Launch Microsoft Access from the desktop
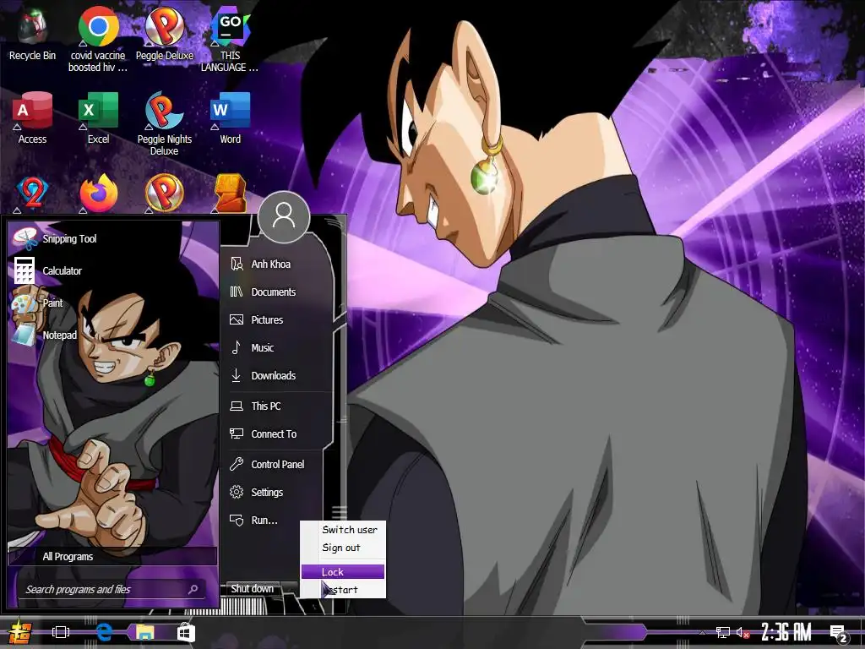The height and width of the screenshot is (649, 865). [x=32, y=118]
